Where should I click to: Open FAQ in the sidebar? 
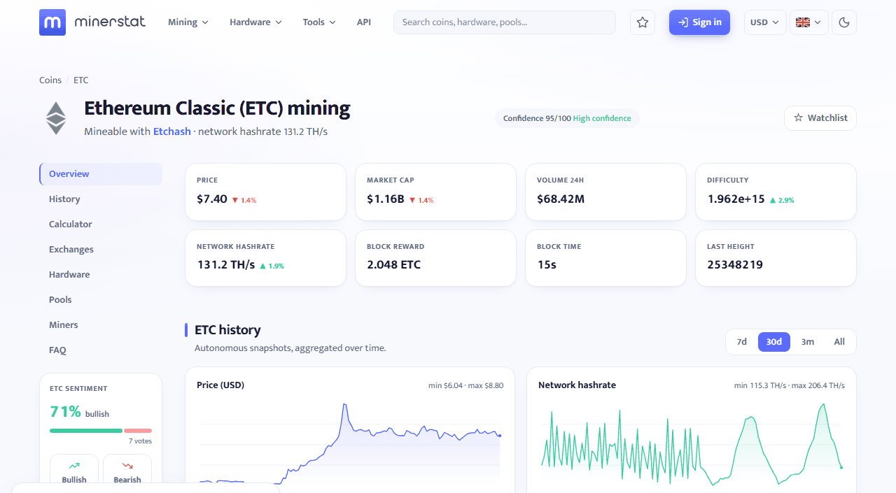coord(101,350)
